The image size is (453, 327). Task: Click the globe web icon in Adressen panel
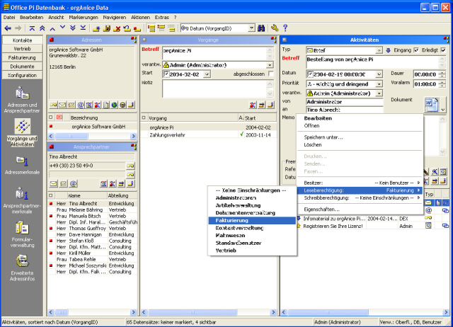pyautogui.click(x=115, y=105)
